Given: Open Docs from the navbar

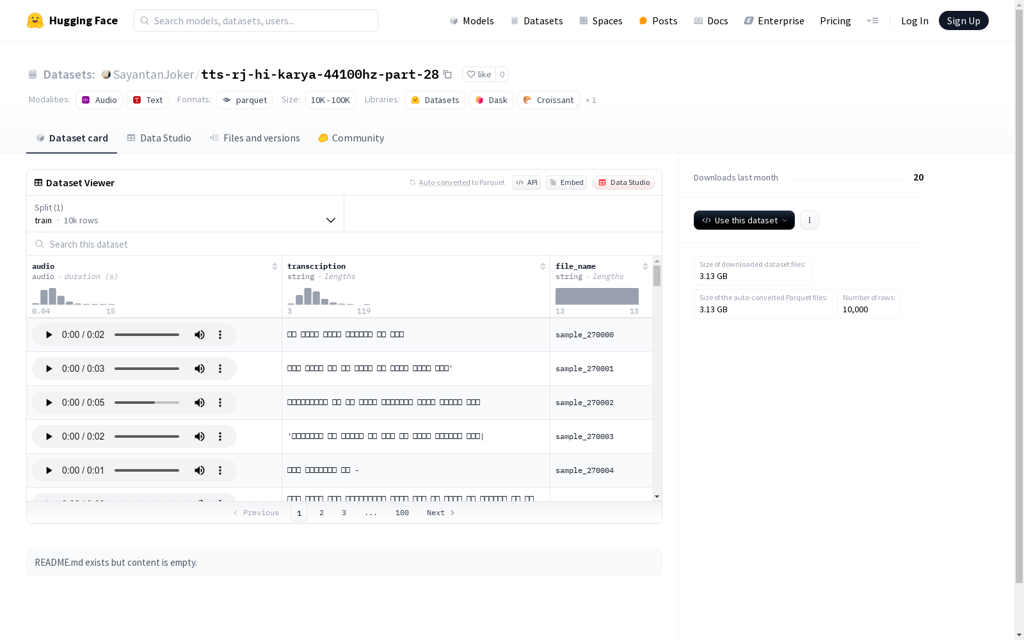Looking at the screenshot, I should 711,20.
